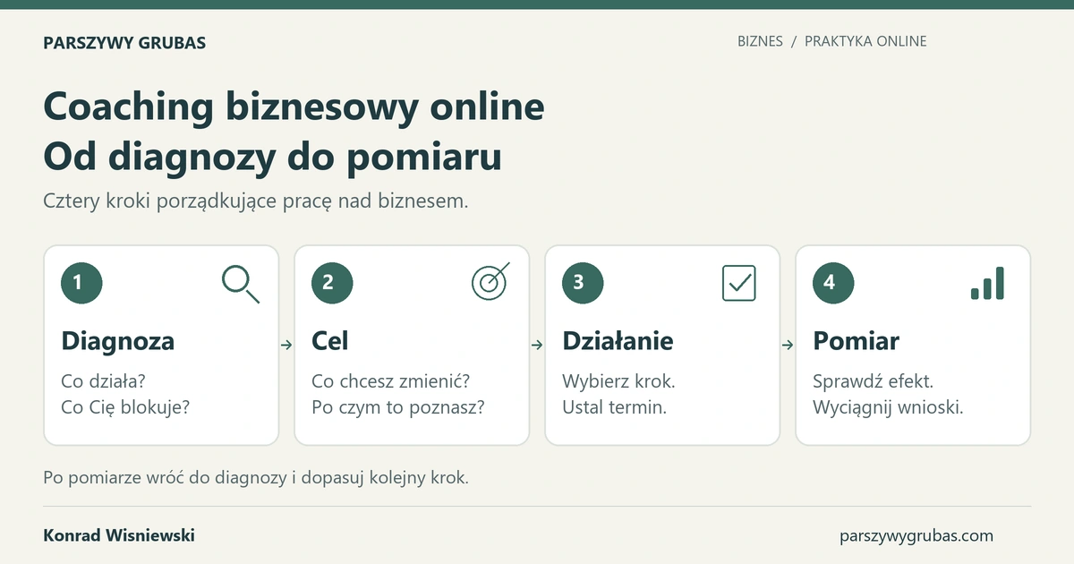Click the Pomiar card heading

[856, 341]
